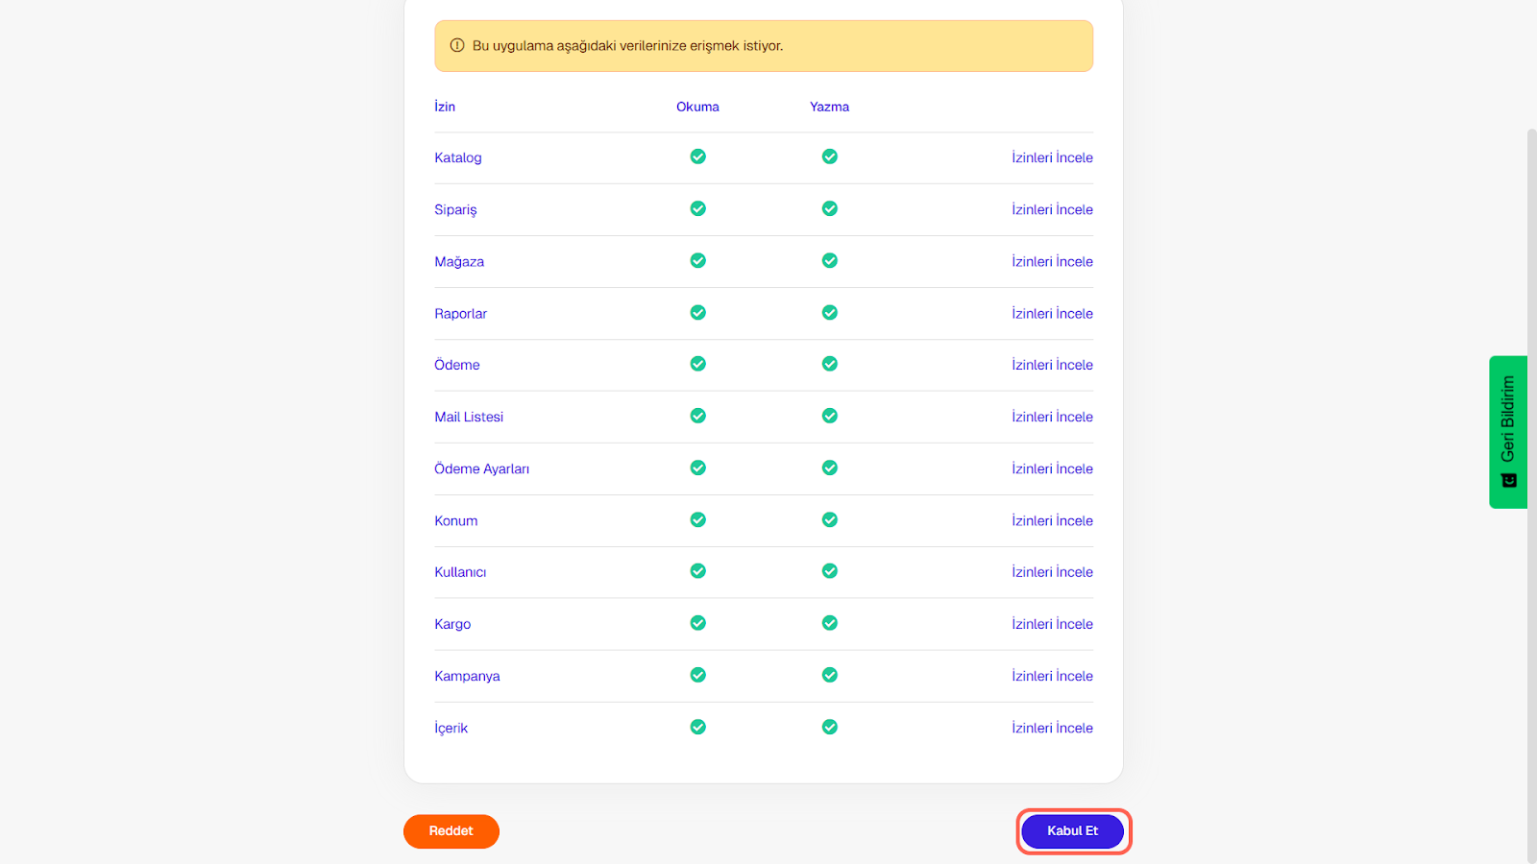1537x864 pixels.
Task: Click the Ödeme read permission check icon
Action: point(698,364)
